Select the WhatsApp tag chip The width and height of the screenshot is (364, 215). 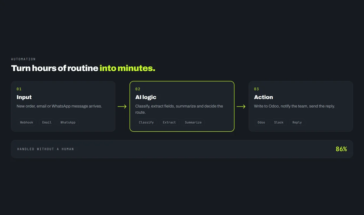(68, 122)
